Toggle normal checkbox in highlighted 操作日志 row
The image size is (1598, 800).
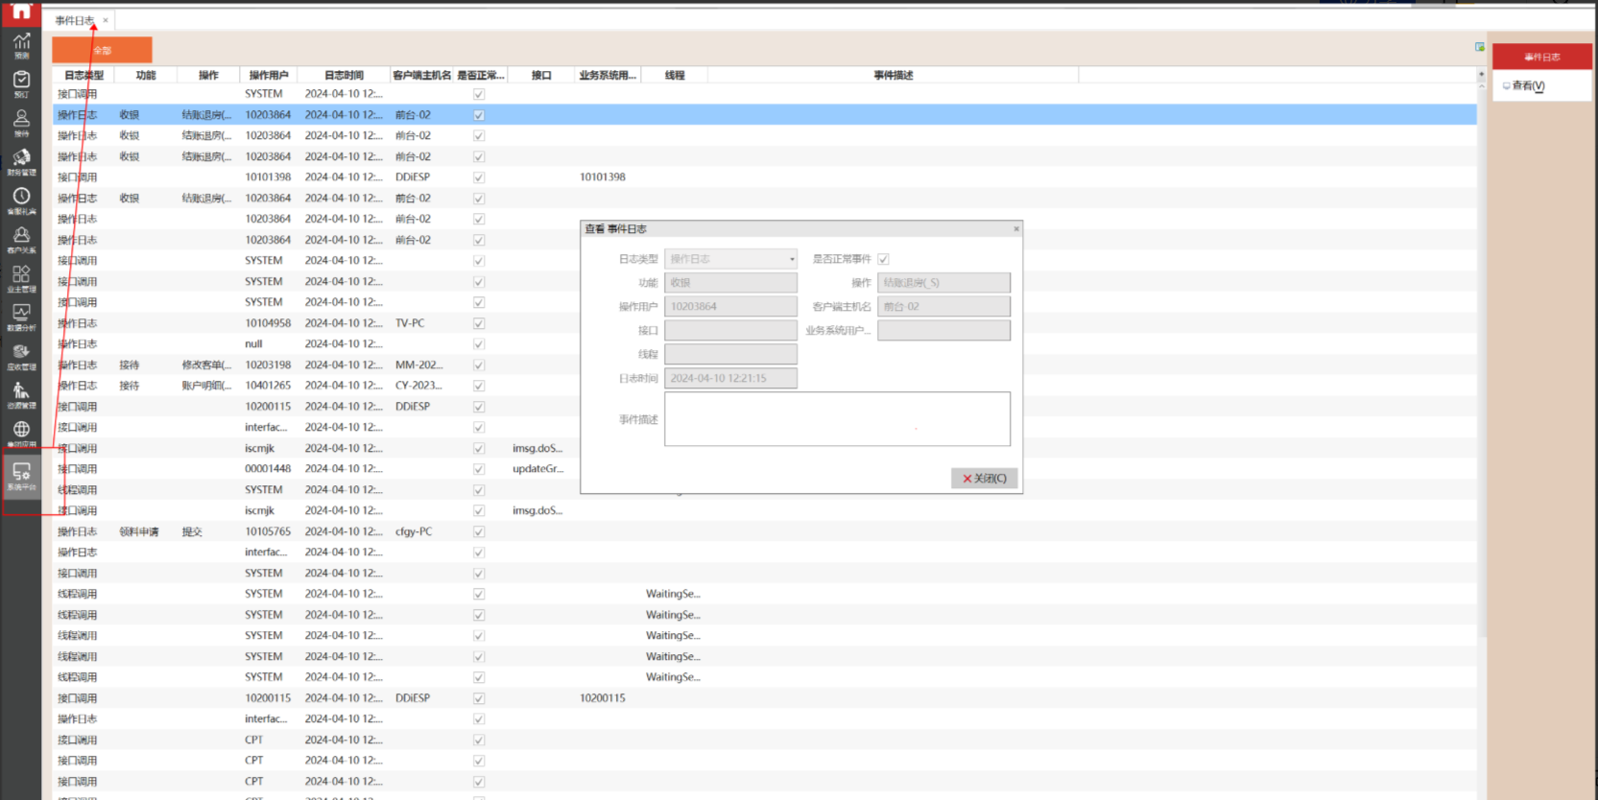[x=479, y=115]
